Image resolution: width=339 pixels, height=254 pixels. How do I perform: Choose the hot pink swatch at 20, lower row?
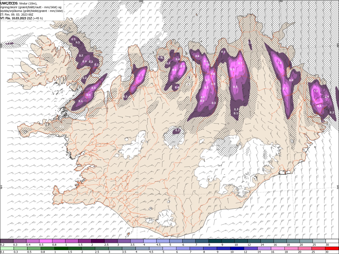click(x=304, y=248)
